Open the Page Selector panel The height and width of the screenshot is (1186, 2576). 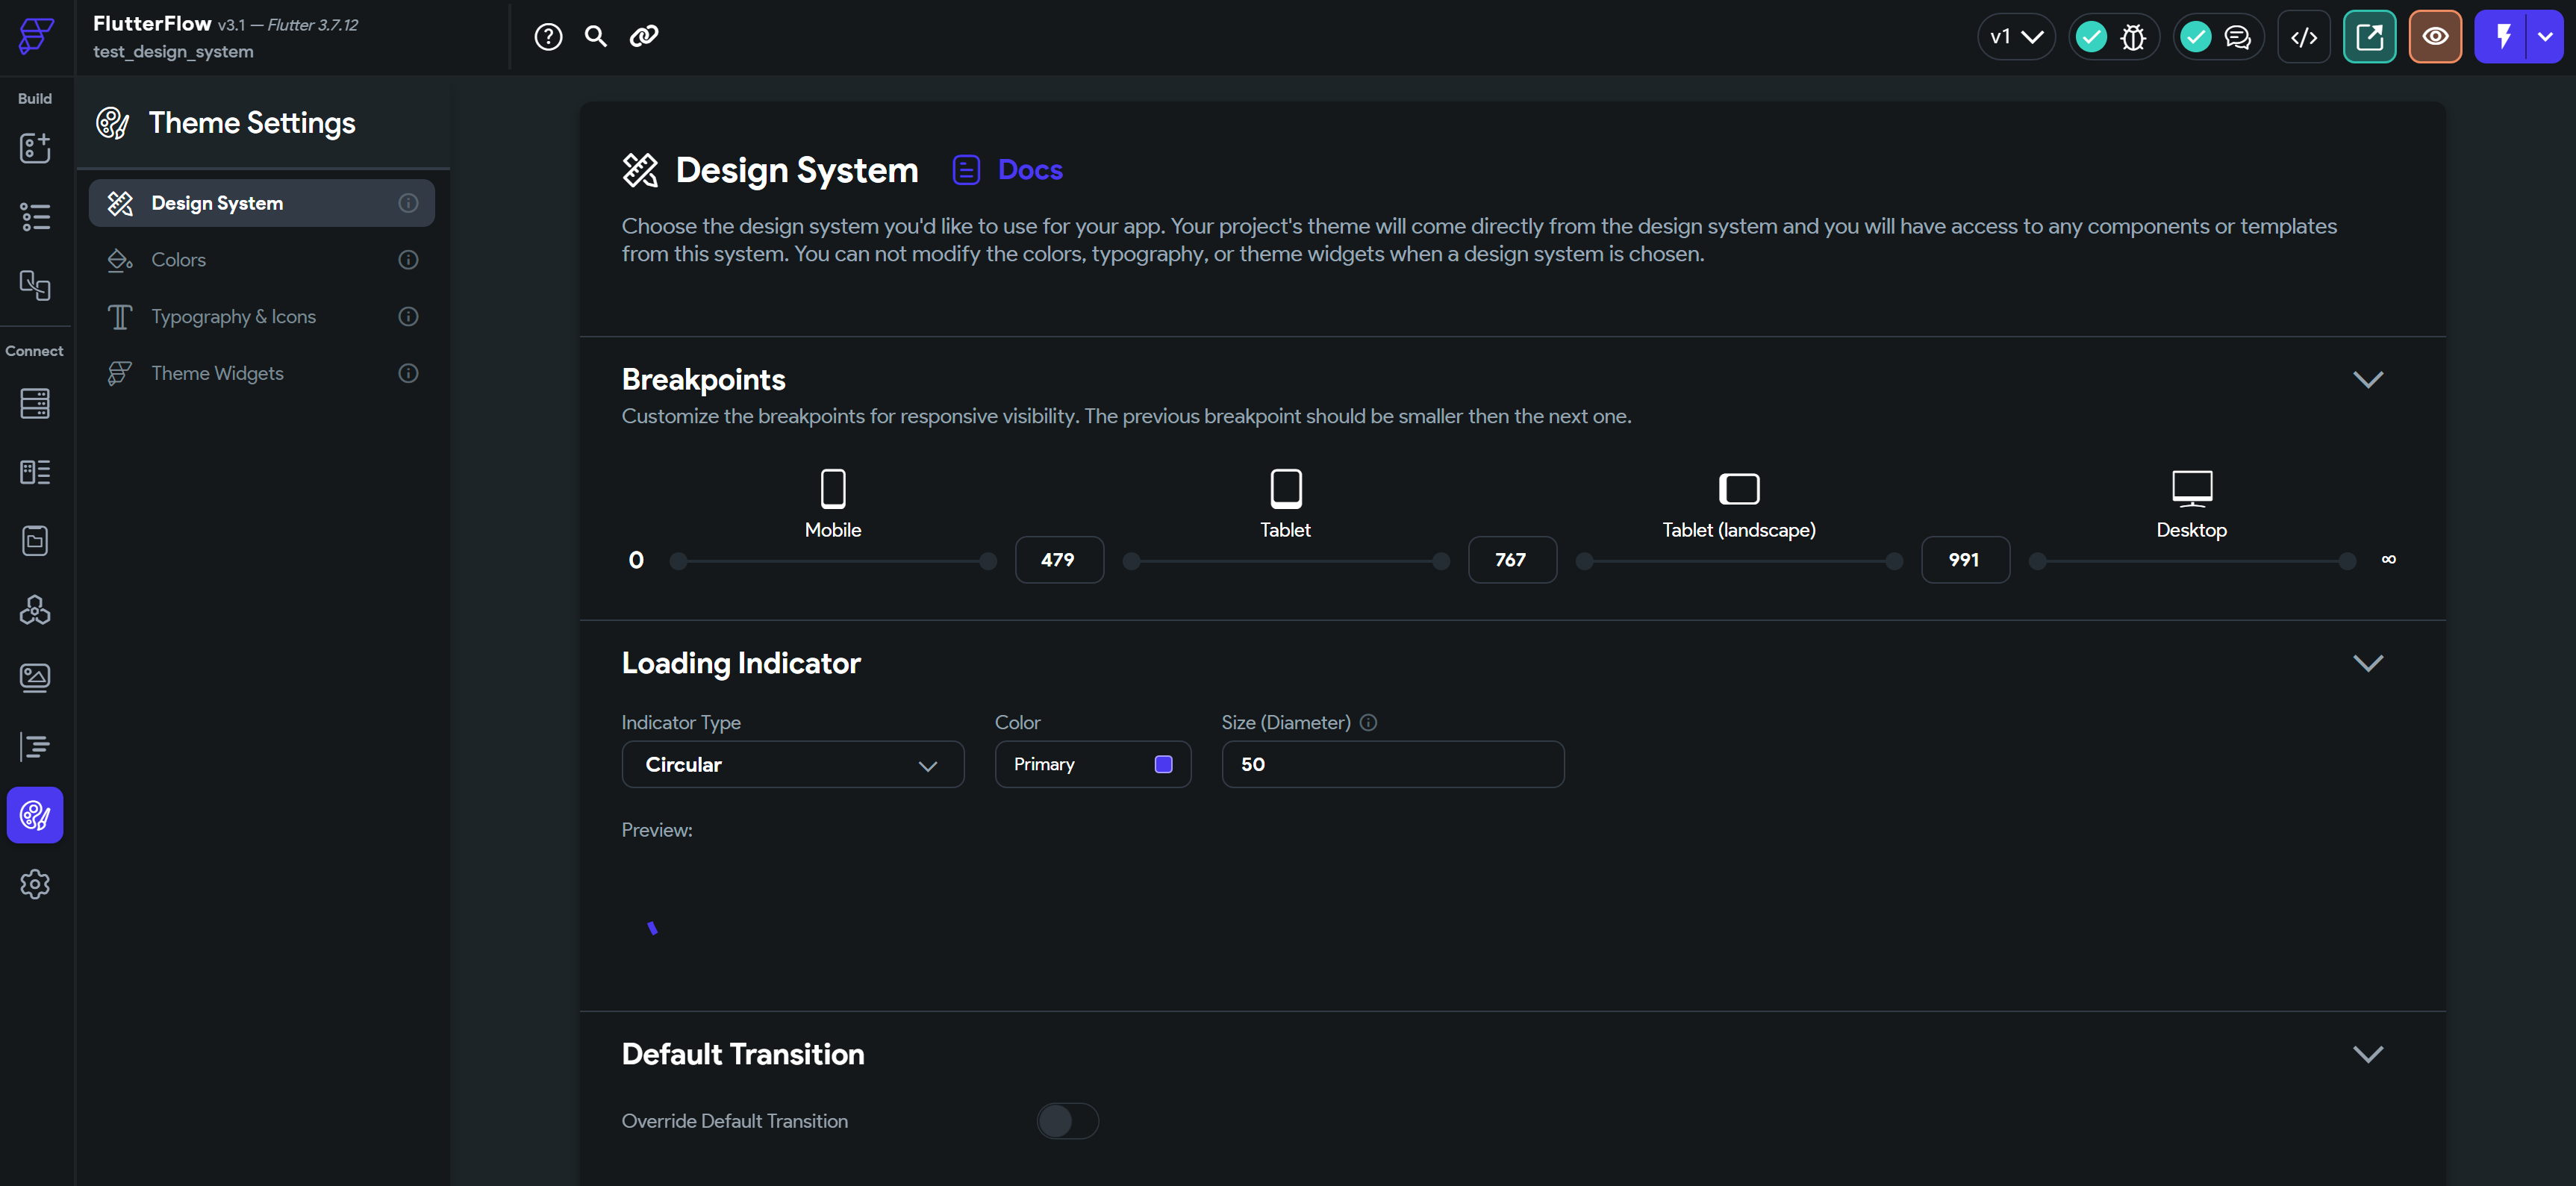tap(35, 217)
